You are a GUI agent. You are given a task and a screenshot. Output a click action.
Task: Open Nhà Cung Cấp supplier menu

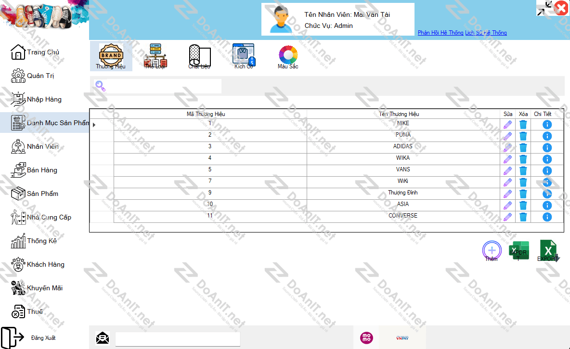(41, 218)
